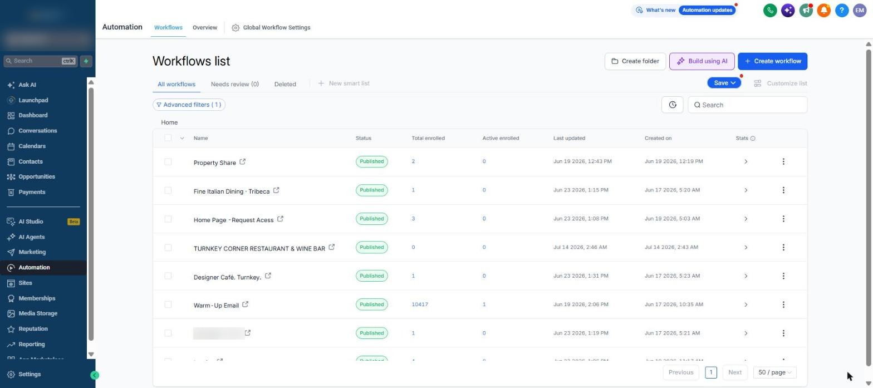Screen dimensions: 873x388
Task: Open external link icon for Fine Italian Dining
Action: [x=276, y=190]
